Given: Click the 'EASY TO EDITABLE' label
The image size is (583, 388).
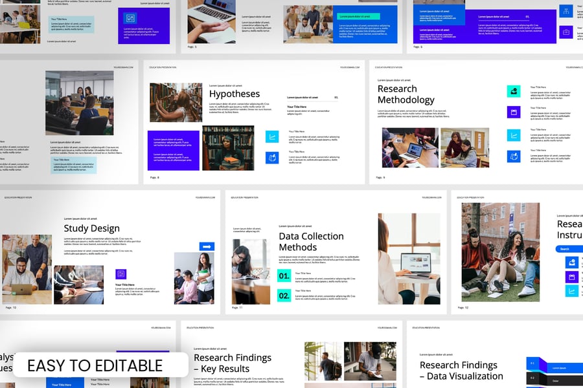Looking at the screenshot, I should pos(95,365).
